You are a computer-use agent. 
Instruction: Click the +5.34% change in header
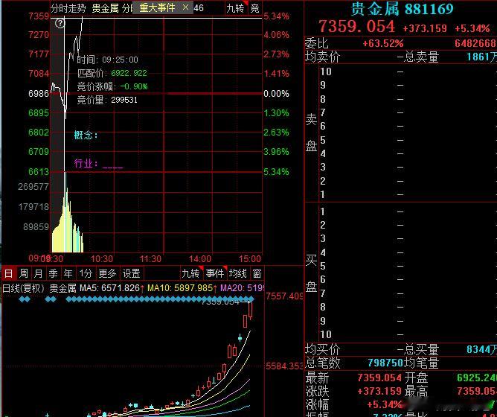472,28
